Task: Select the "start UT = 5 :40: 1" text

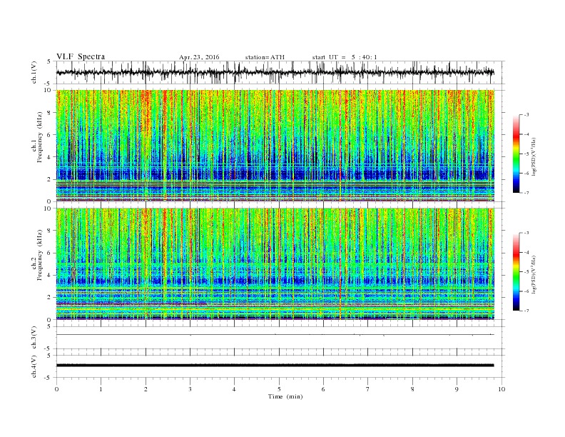Action: (x=345, y=57)
